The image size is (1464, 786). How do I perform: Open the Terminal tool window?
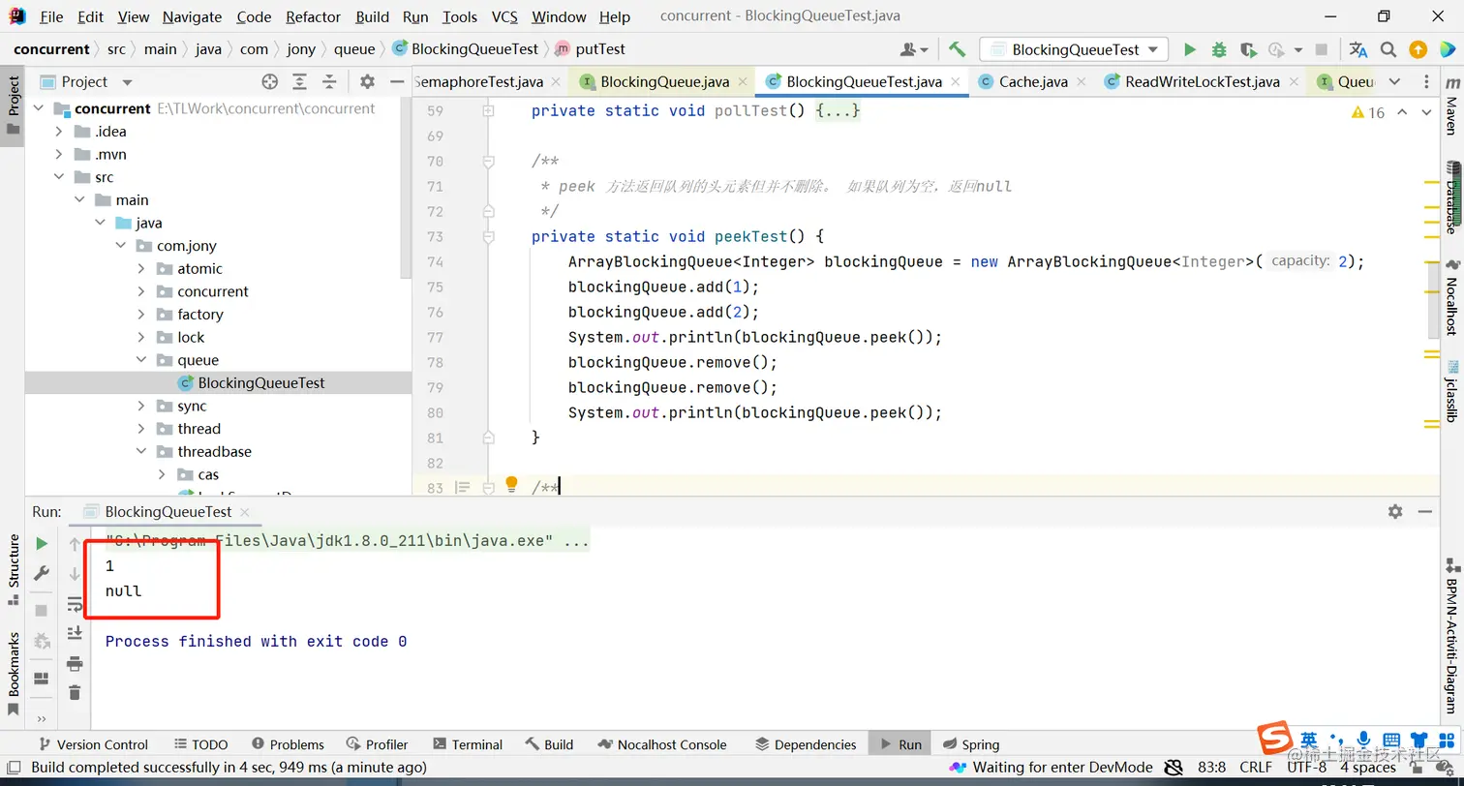tap(469, 744)
